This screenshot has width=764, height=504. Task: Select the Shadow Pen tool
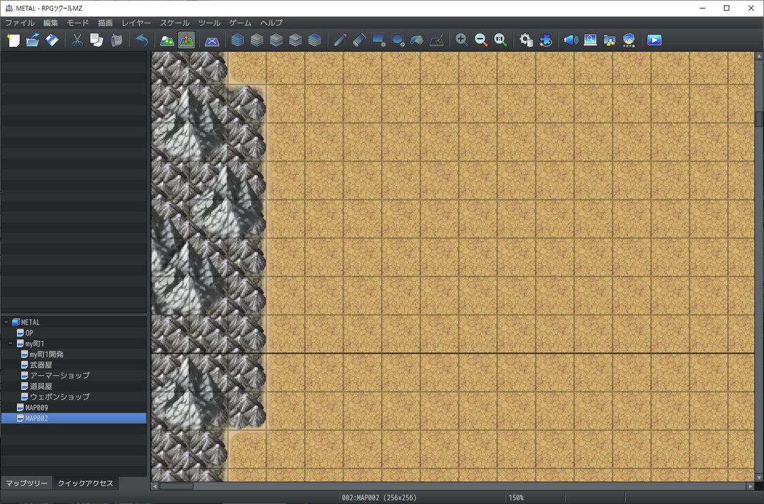coord(437,40)
